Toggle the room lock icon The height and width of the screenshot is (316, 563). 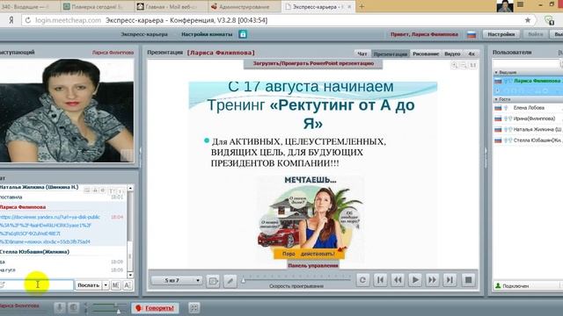[x=243, y=34]
